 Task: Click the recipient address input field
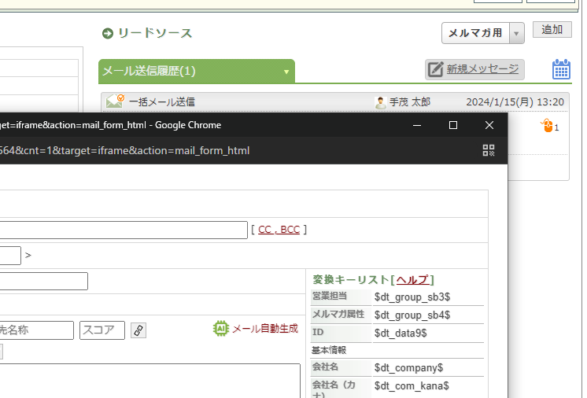click(124, 230)
